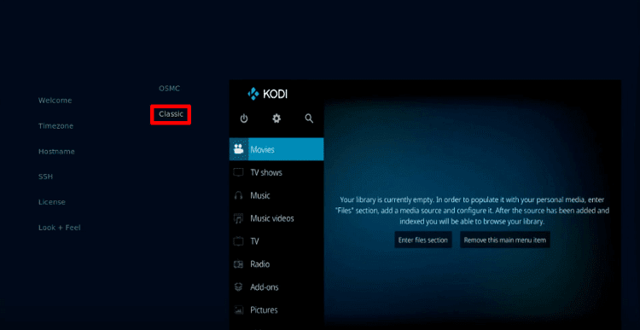640x330 pixels.
Task: Open the Music videos label in the Kodi menu
Action: 272,218
